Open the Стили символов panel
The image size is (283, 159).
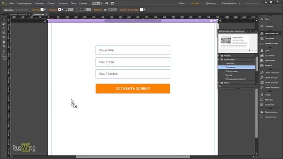point(270,73)
